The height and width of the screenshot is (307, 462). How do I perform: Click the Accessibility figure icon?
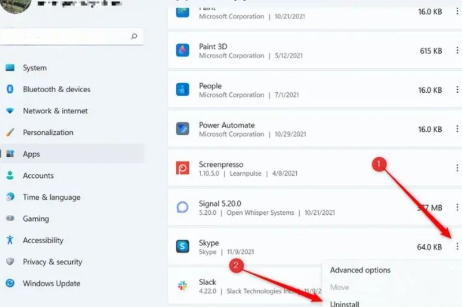10,240
